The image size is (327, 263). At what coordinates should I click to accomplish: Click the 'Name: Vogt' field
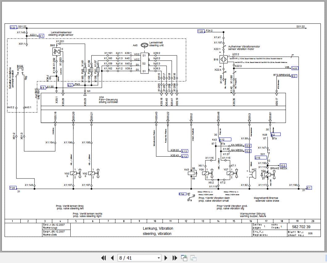(50, 228)
